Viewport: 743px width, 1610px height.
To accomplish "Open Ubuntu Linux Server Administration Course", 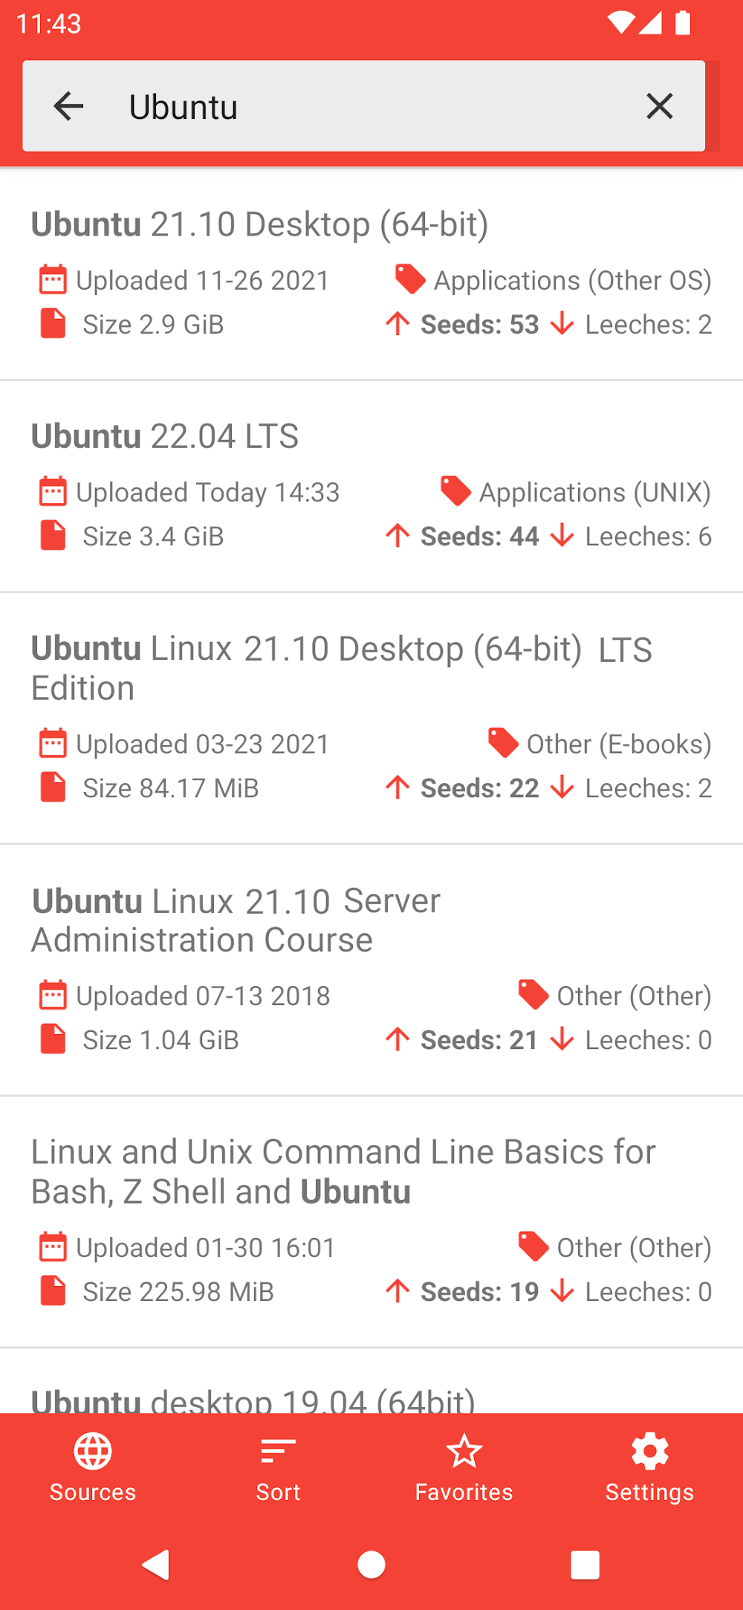I will 236,920.
